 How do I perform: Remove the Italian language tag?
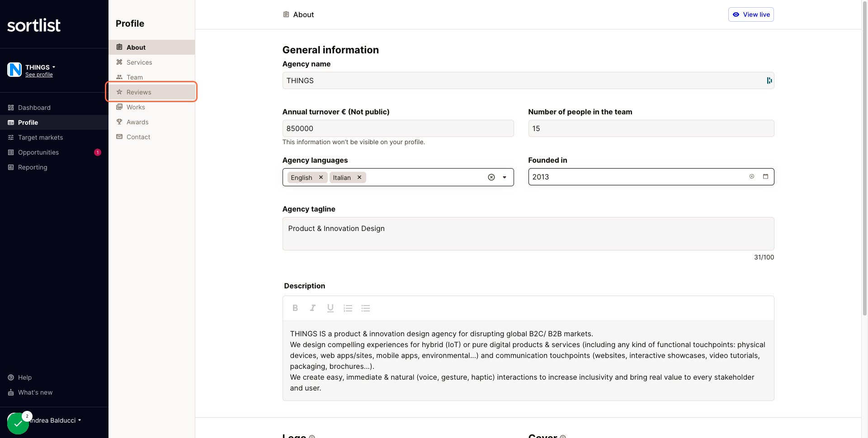click(x=359, y=177)
